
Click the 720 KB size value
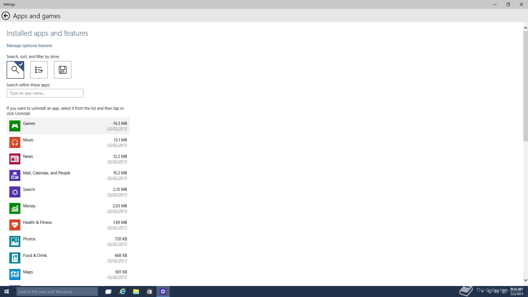[x=121, y=239]
